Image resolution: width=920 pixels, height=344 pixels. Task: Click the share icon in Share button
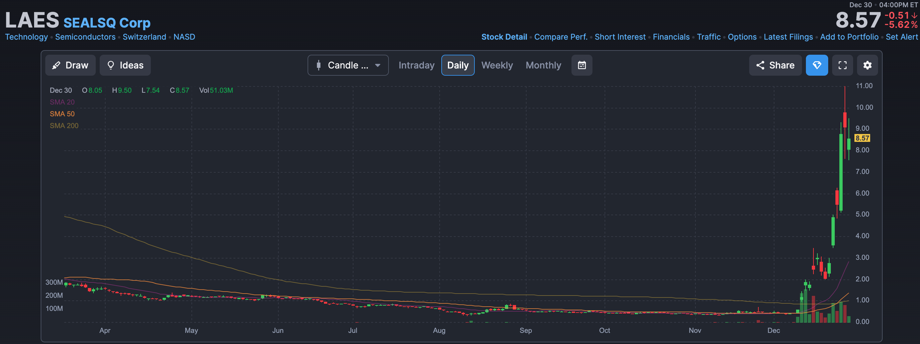pyautogui.click(x=760, y=65)
